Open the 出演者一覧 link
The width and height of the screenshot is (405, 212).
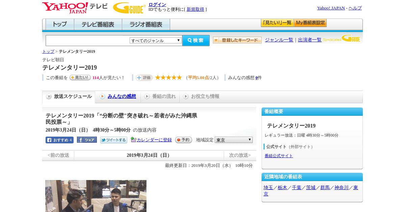tap(310, 40)
